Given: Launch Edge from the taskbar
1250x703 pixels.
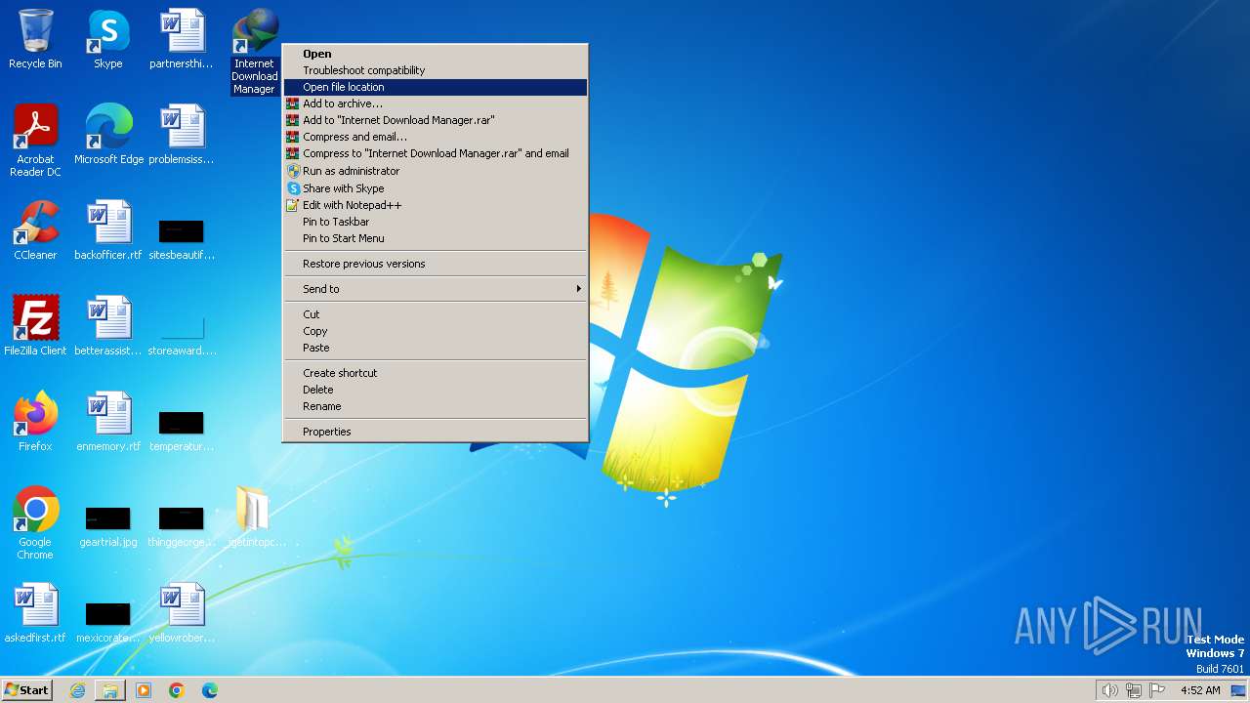Looking at the screenshot, I should pyautogui.click(x=210, y=690).
